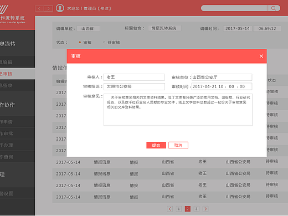The height and width of the screenshot is (216, 288).
Task: Click 待审核 status in the first table row
Action: click(272, 91)
